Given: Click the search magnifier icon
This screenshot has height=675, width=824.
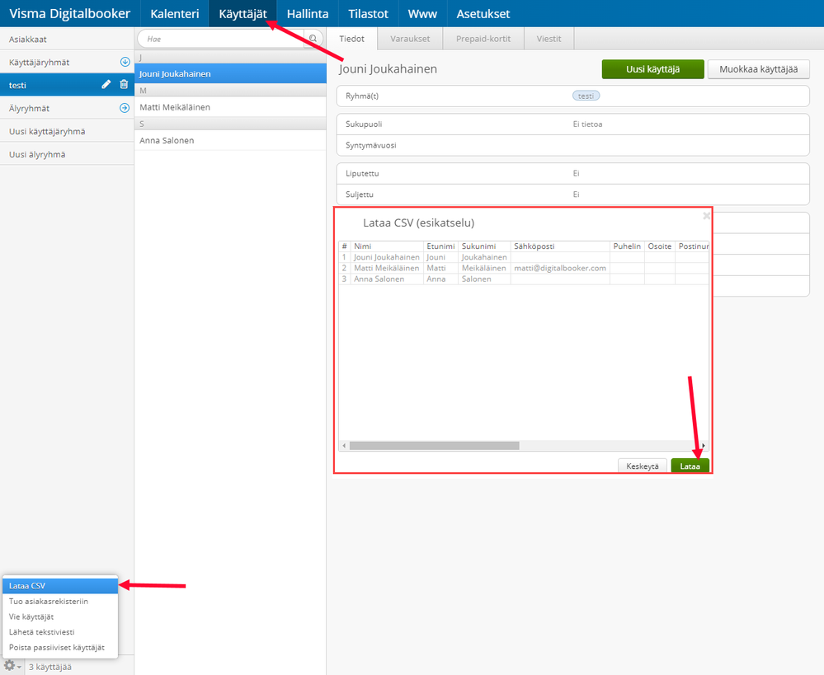Looking at the screenshot, I should 313,39.
